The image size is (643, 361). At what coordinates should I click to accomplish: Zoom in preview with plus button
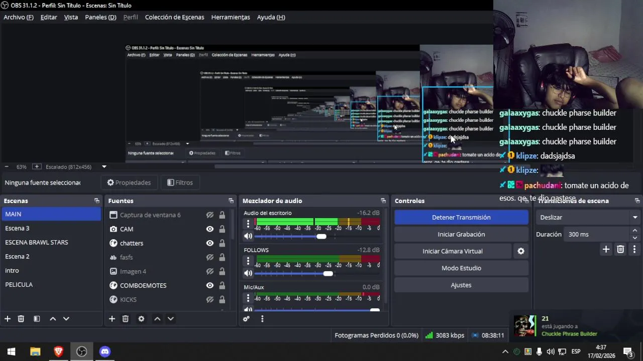pos(37,166)
